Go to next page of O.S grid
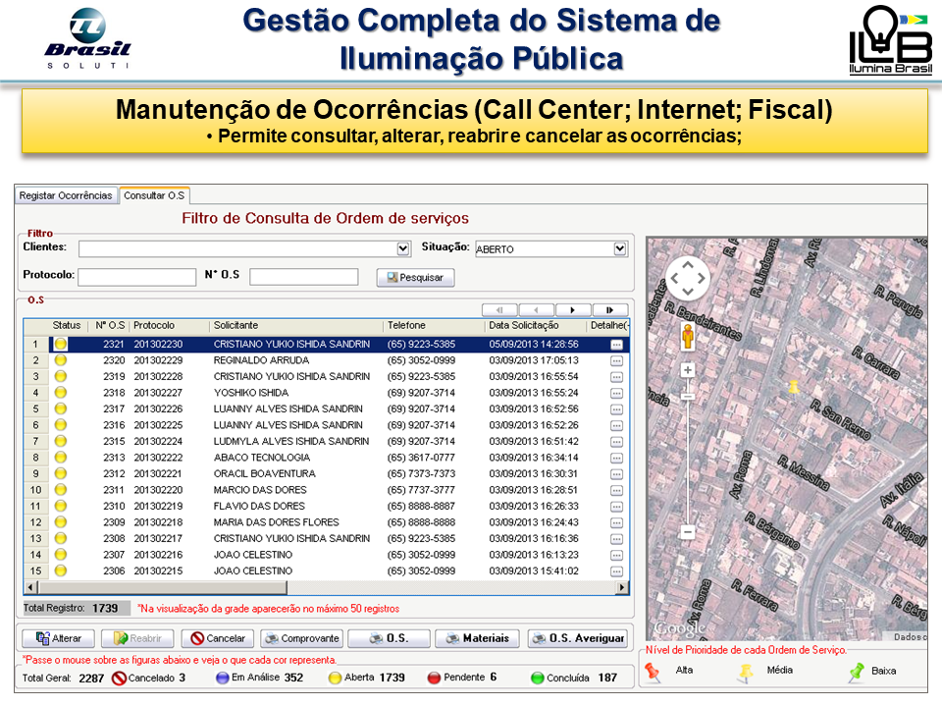Image resolution: width=942 pixels, height=707 pixels. click(x=573, y=309)
